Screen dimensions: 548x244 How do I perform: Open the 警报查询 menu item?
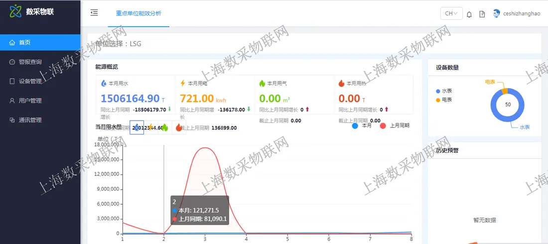tap(40, 62)
